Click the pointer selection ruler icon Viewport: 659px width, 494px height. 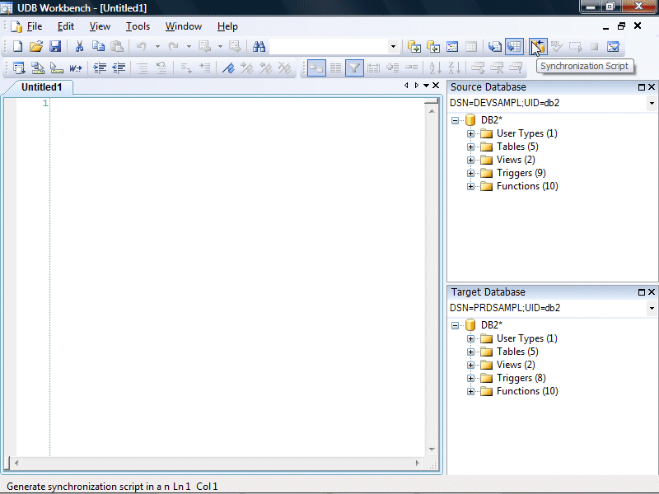point(57,68)
